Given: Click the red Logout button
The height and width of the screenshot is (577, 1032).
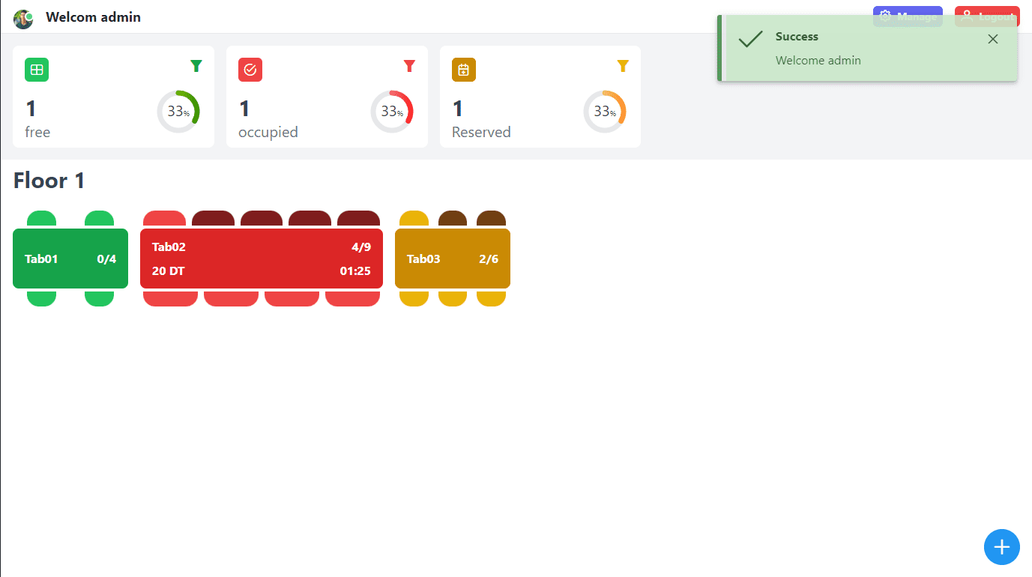Looking at the screenshot, I should 987,16.
